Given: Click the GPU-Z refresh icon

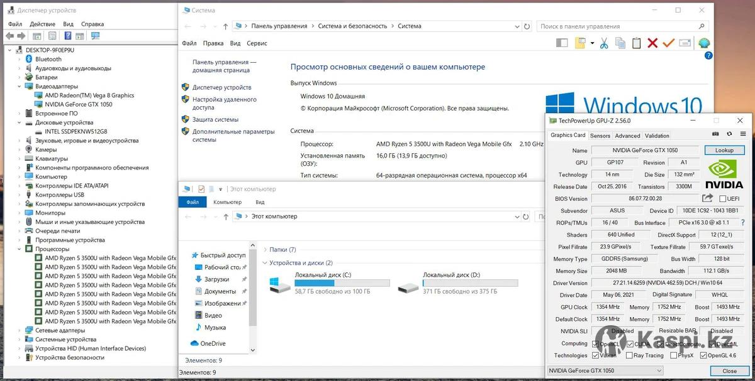Looking at the screenshot, I should click(x=729, y=134).
